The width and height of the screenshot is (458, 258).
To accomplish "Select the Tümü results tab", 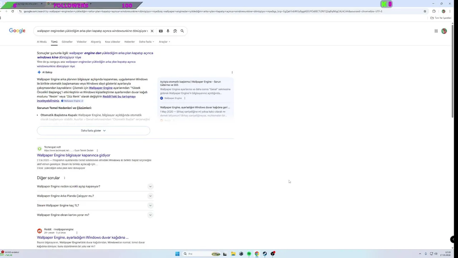I will 54,42.
